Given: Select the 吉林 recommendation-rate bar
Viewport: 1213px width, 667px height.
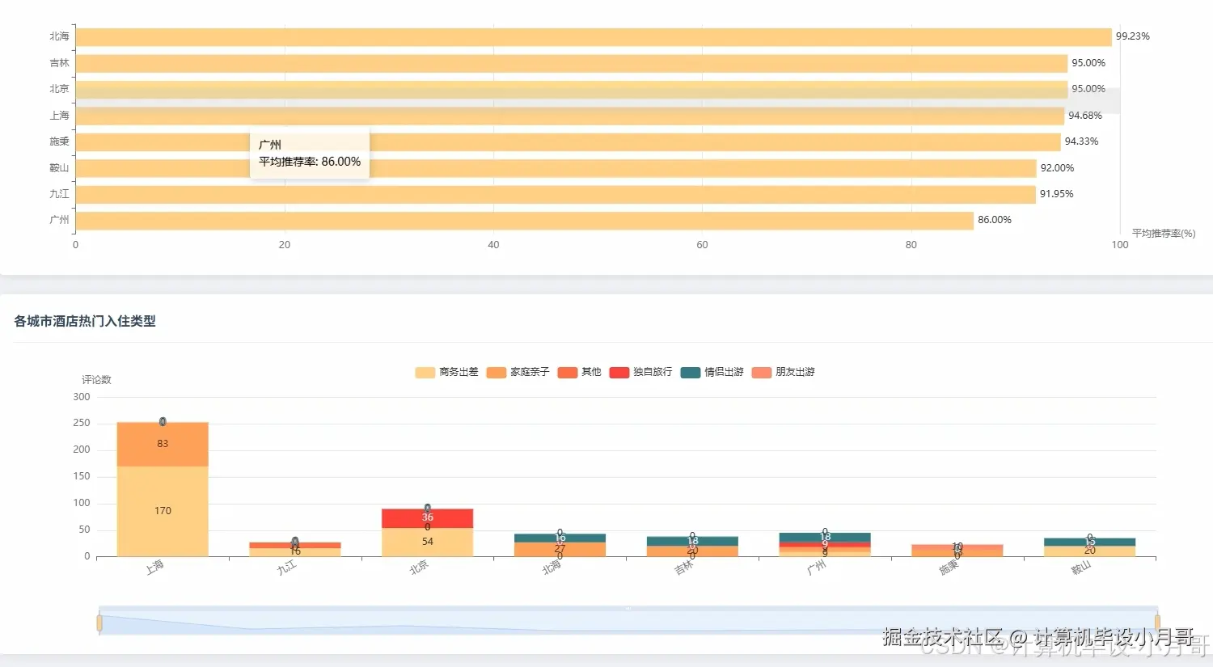Looking at the screenshot, I should coord(572,63).
